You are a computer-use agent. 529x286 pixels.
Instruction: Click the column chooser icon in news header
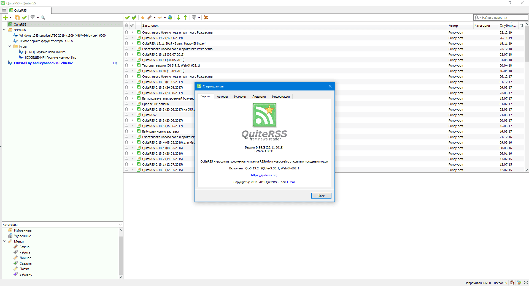521,26
